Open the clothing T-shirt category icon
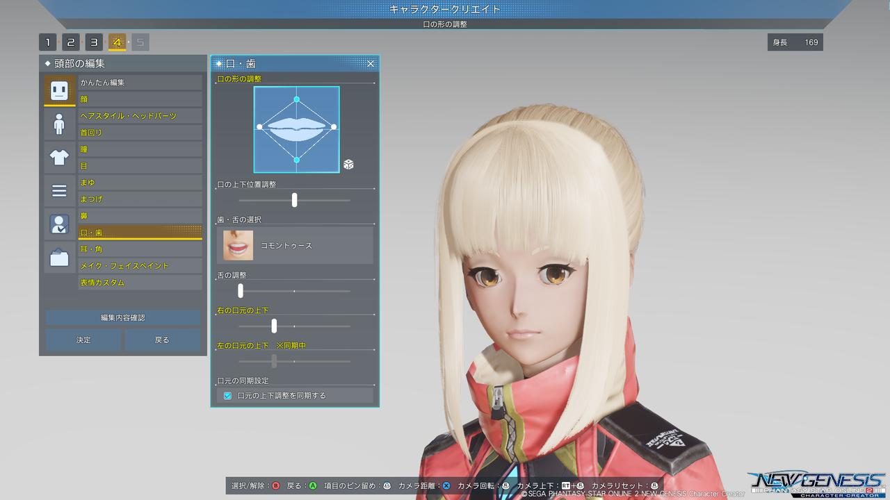 59,157
